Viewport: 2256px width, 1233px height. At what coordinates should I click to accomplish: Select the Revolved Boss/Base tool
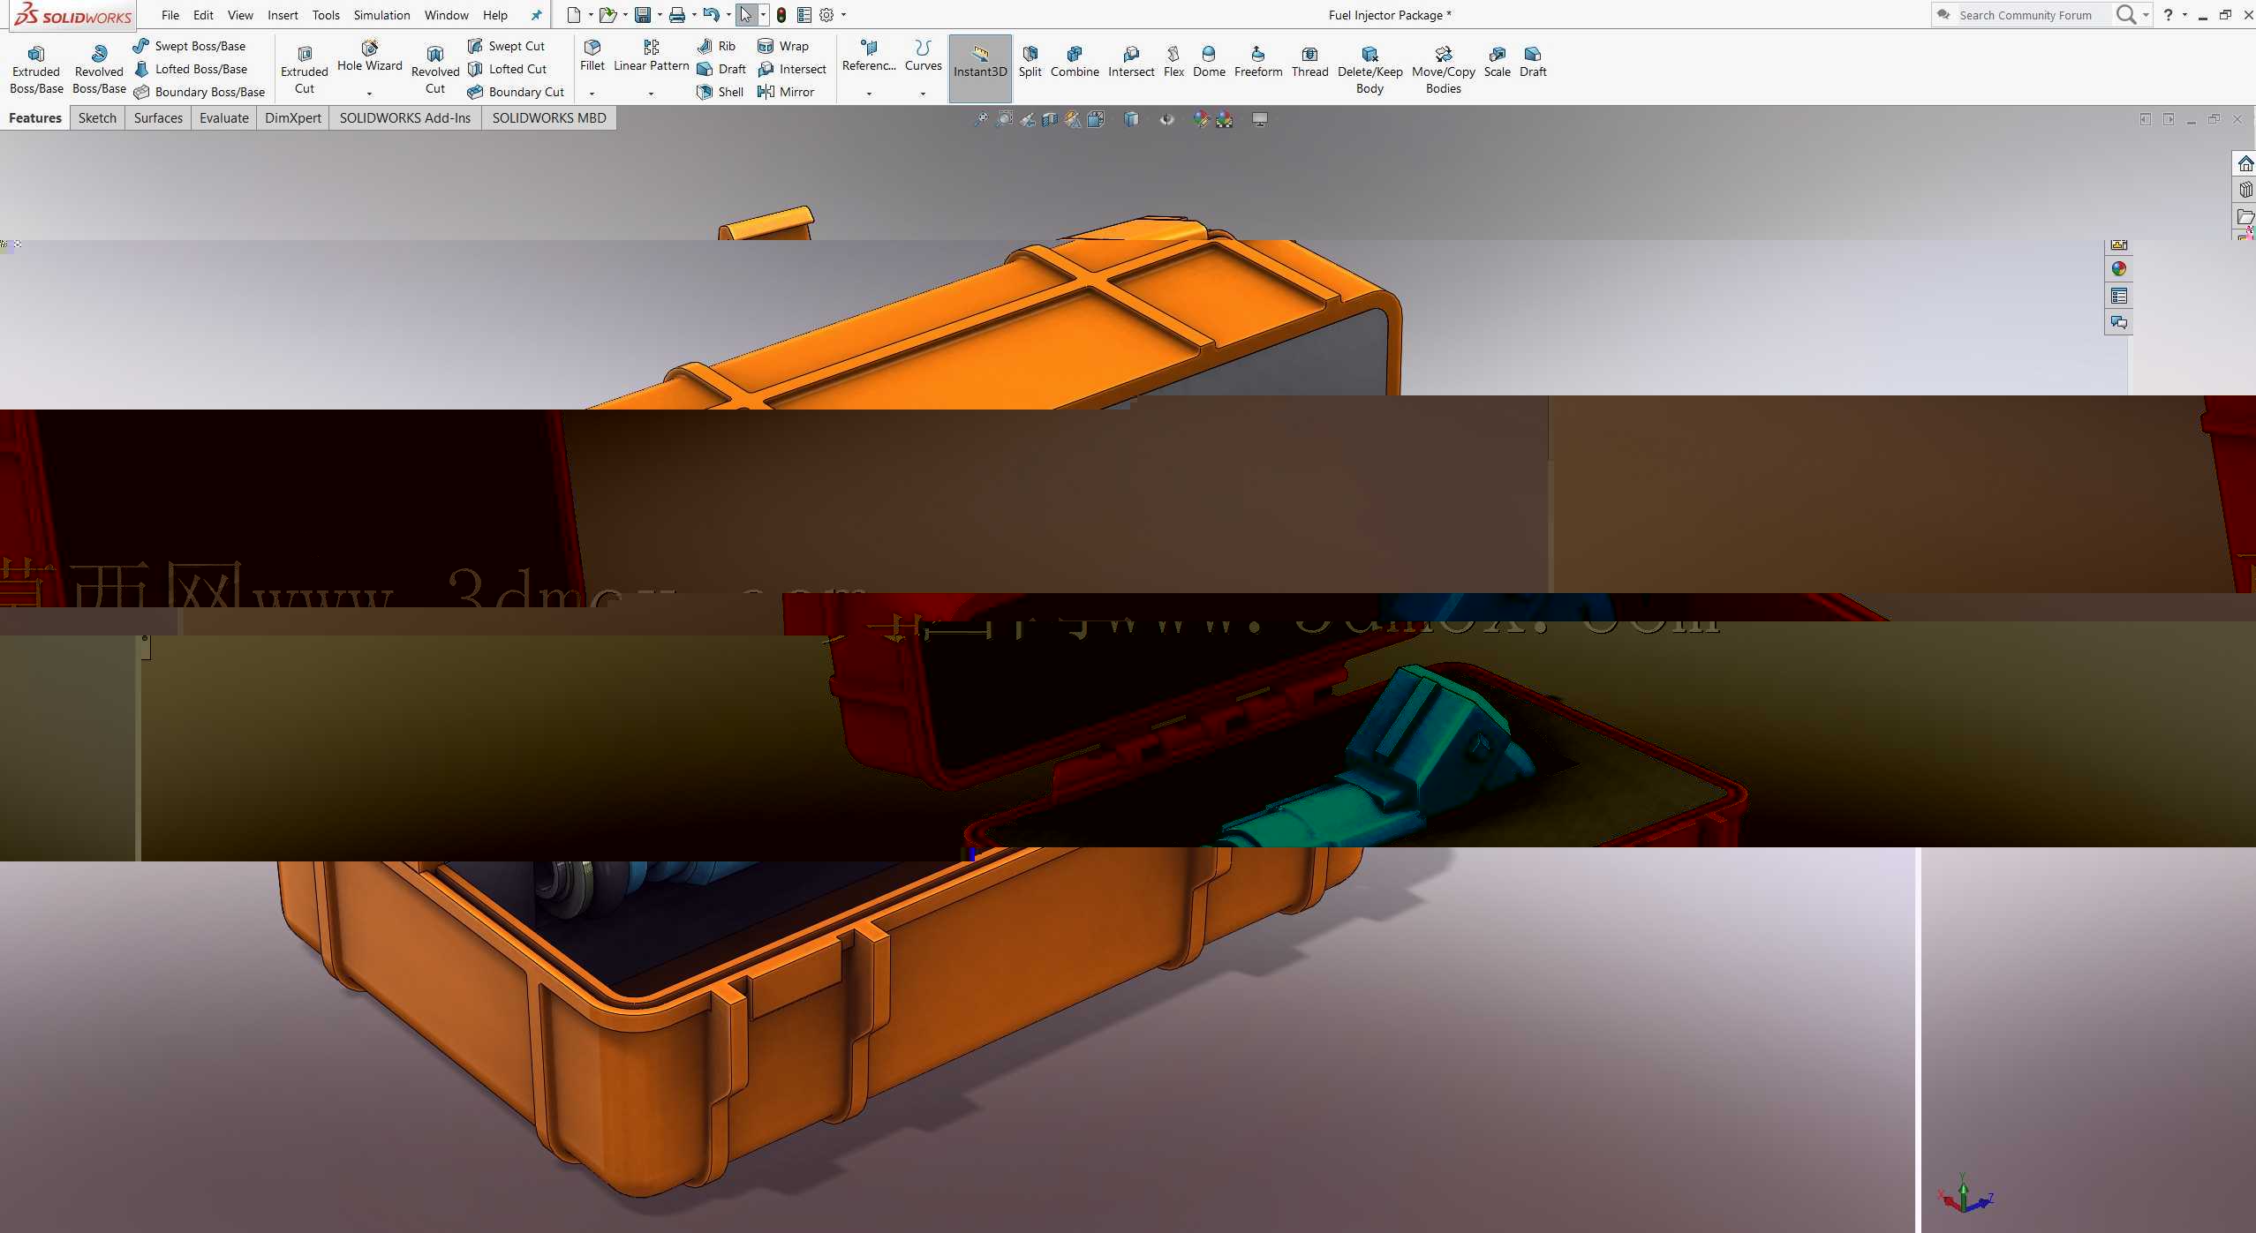point(99,69)
